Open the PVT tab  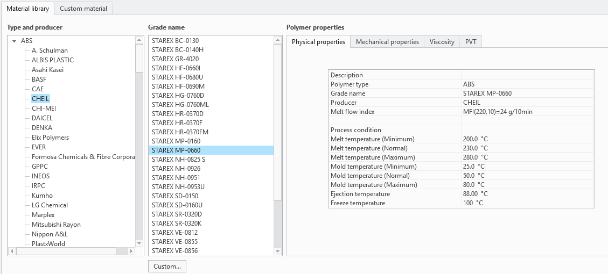click(471, 42)
